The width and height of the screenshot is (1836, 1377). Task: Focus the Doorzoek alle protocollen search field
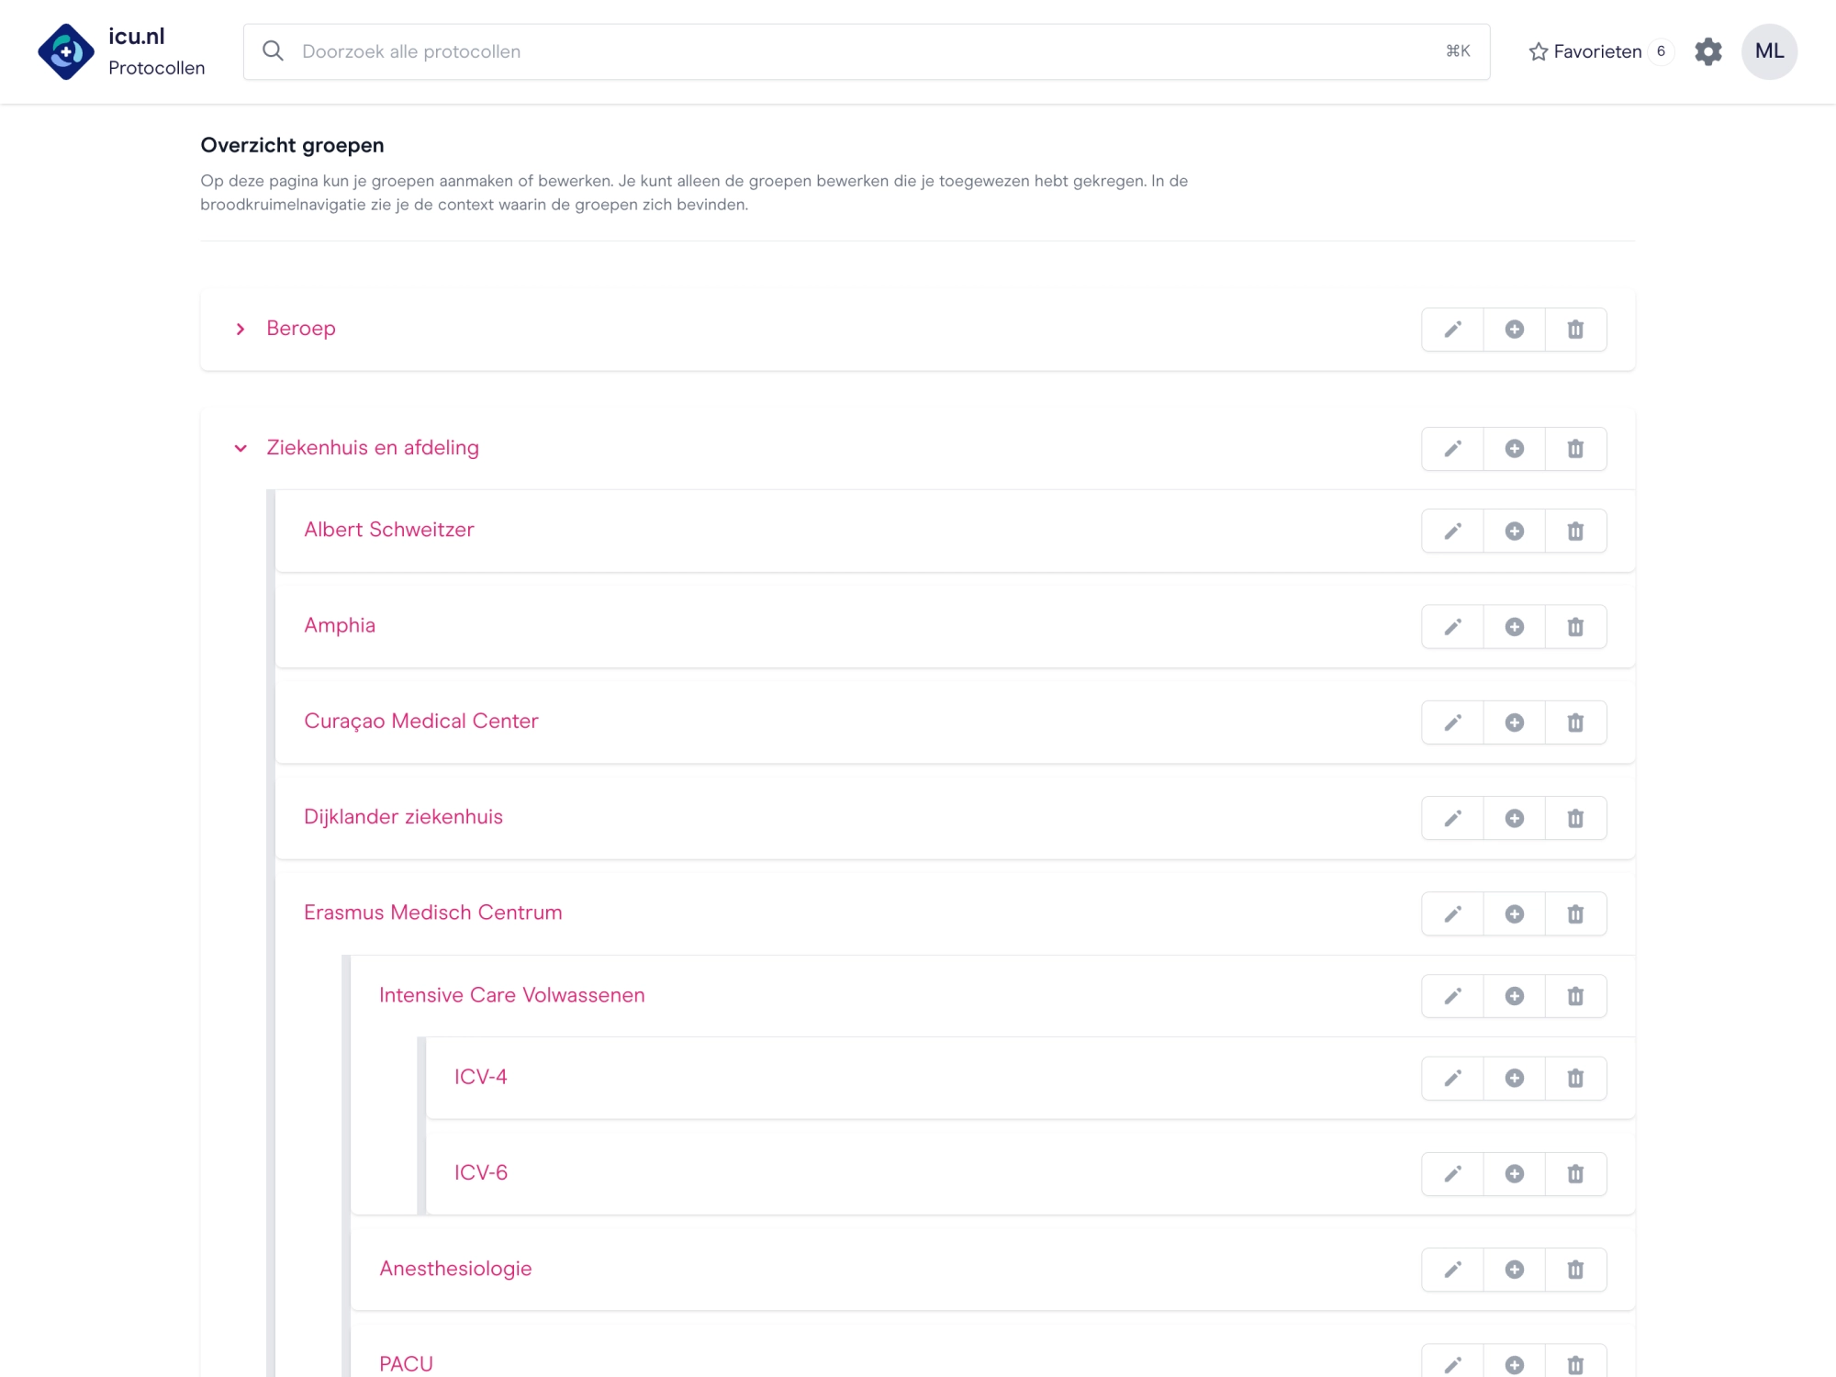(863, 51)
